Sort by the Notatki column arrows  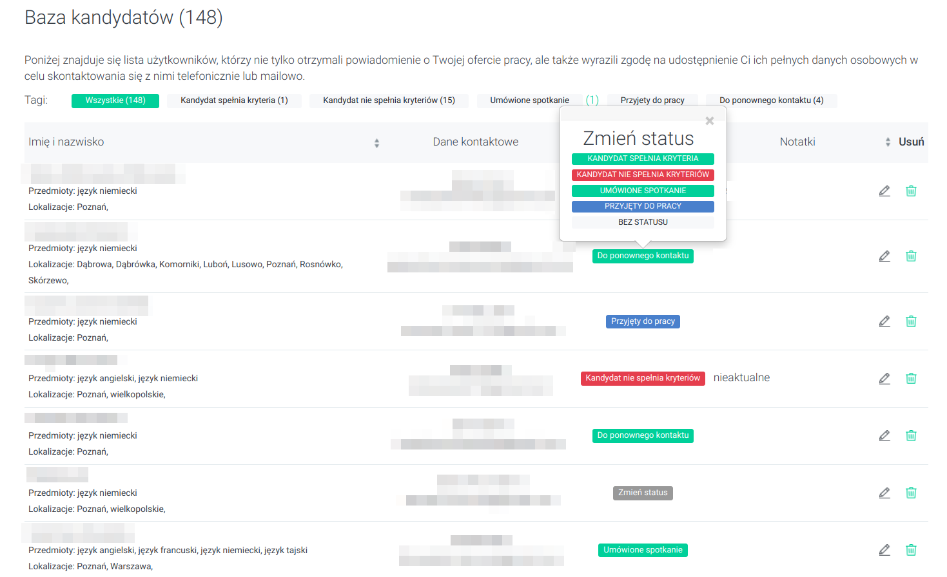click(888, 142)
